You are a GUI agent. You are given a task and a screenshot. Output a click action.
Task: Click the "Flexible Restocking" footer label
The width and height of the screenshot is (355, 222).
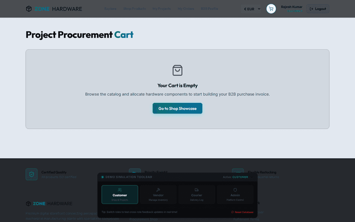[262, 172]
